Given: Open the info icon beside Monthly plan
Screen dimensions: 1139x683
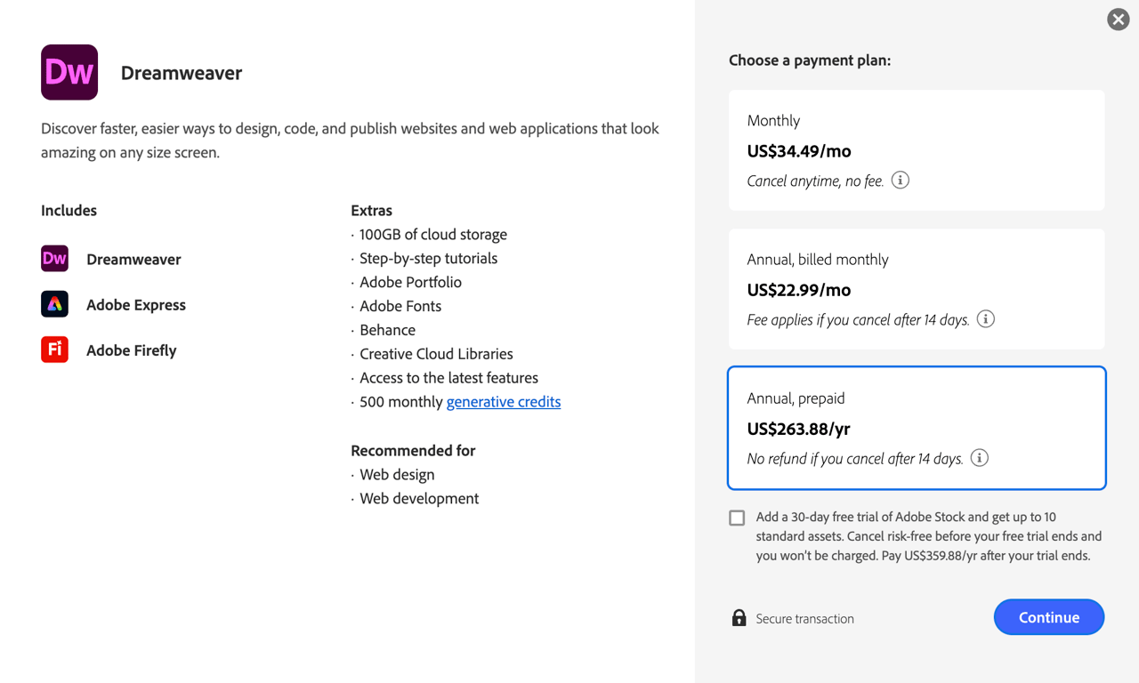Looking at the screenshot, I should coord(899,180).
